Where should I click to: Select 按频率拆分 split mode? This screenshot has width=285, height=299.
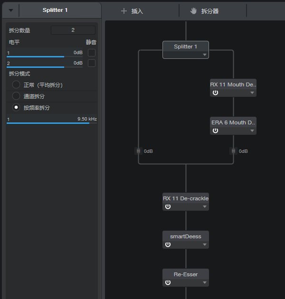pos(16,108)
